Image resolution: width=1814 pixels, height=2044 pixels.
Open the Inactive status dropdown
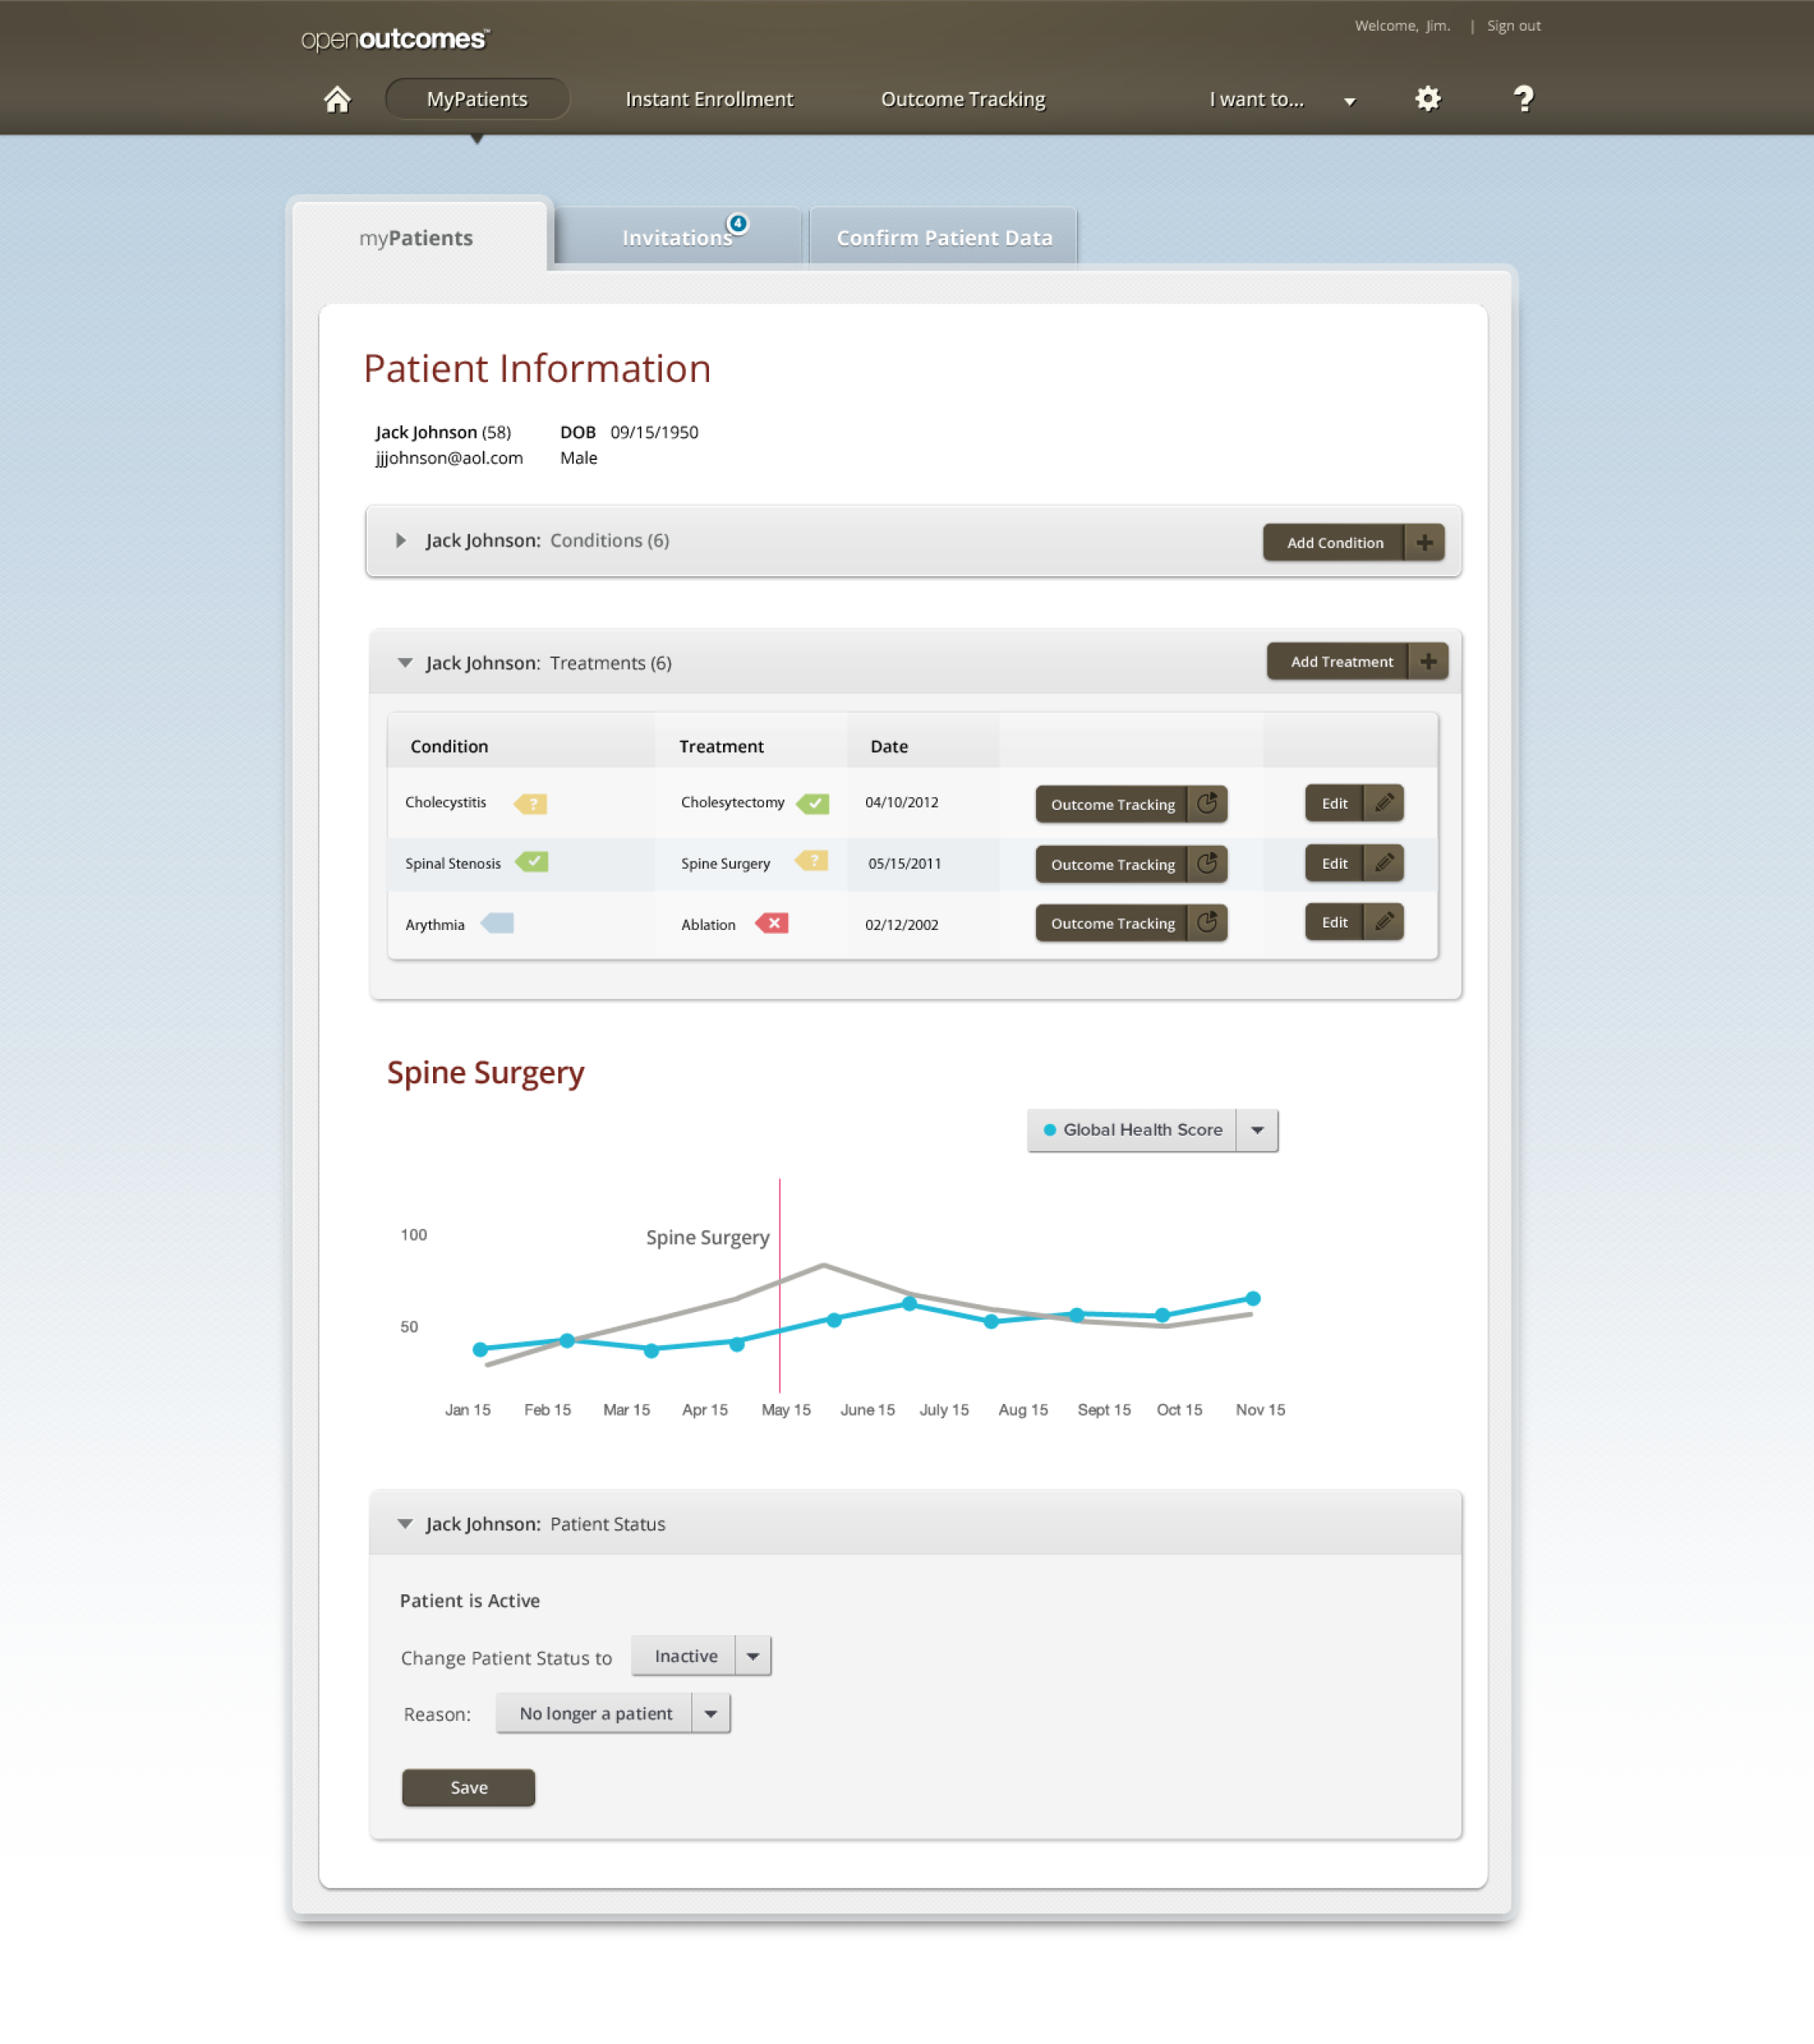tap(753, 1656)
